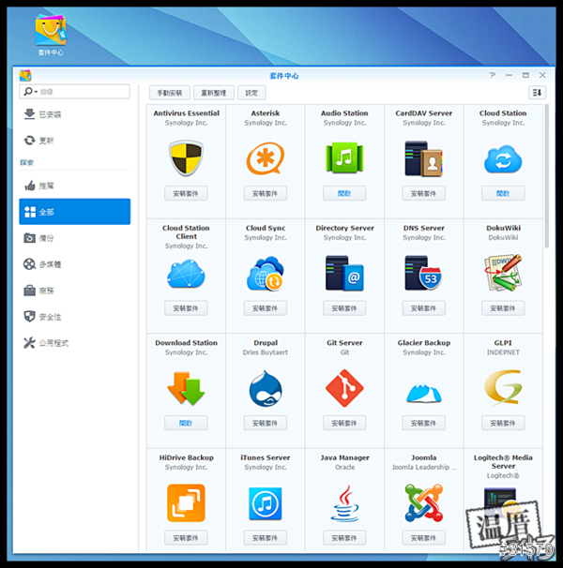Select the Update (更新) sidebar item
Image resolution: width=563 pixels, height=568 pixels.
click(x=75, y=141)
